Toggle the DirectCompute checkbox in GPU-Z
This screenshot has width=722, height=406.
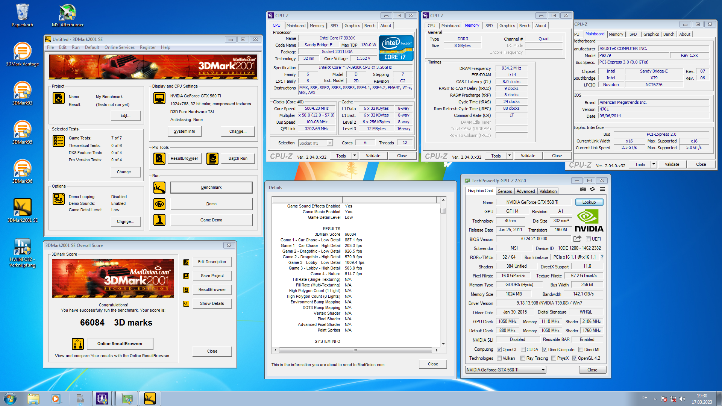(x=545, y=350)
